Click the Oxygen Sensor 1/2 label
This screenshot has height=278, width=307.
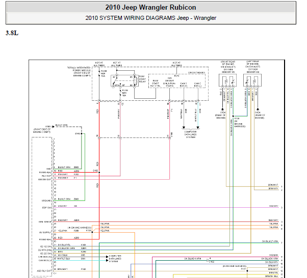coord(228,67)
